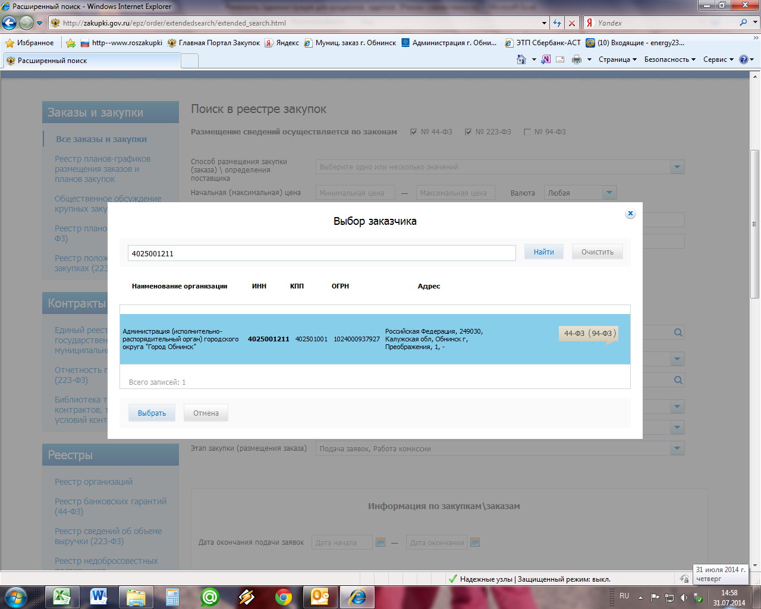Viewport: 761px width, 609px height.
Task: Open the Home page icon in toolbar
Action: tap(521, 59)
